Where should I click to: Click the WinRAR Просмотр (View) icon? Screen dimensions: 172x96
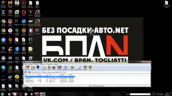[x=44, y=68]
